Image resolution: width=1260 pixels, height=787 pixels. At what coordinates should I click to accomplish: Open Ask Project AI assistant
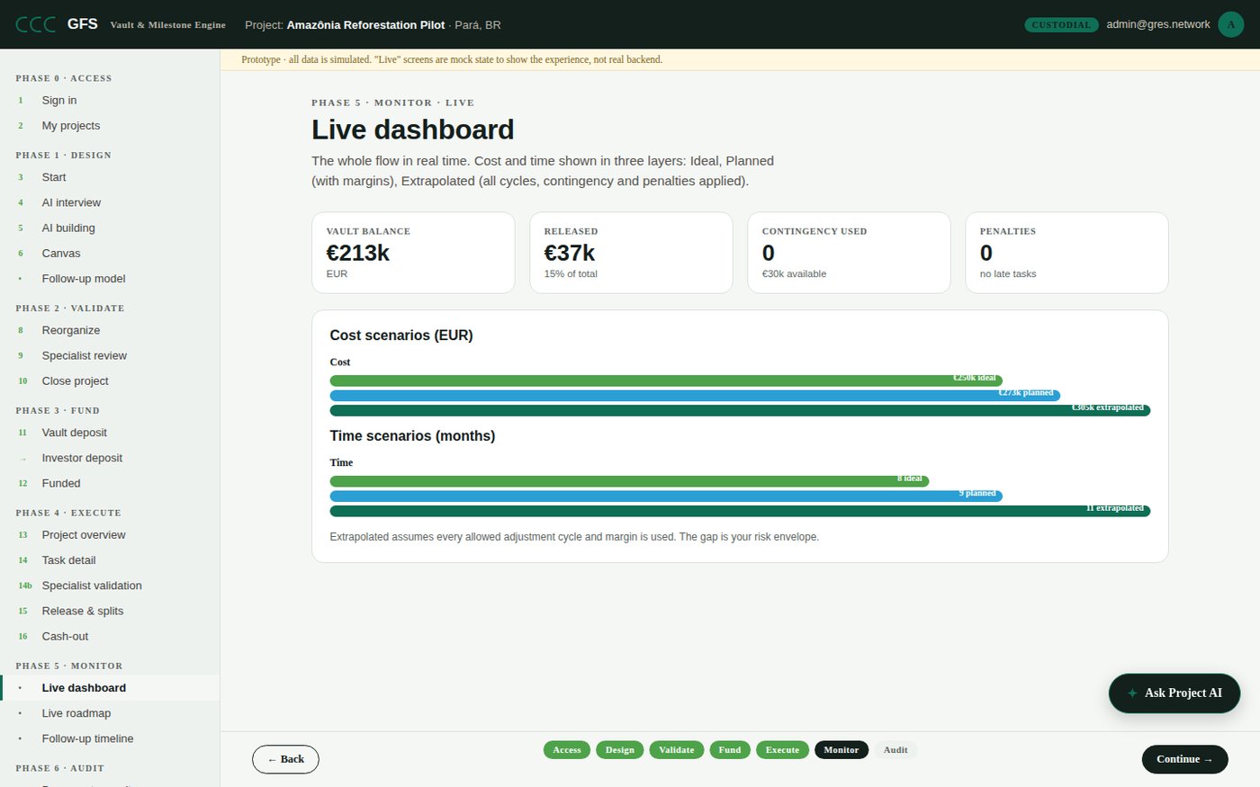[1174, 693]
